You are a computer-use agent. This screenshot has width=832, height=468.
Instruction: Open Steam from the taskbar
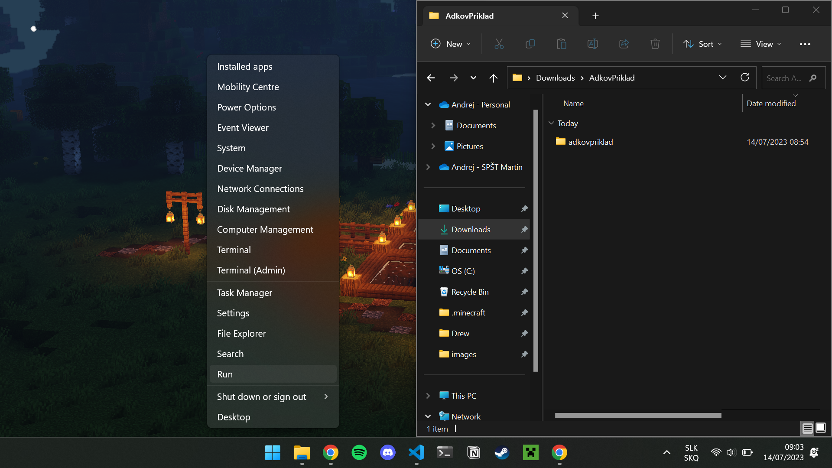point(502,452)
